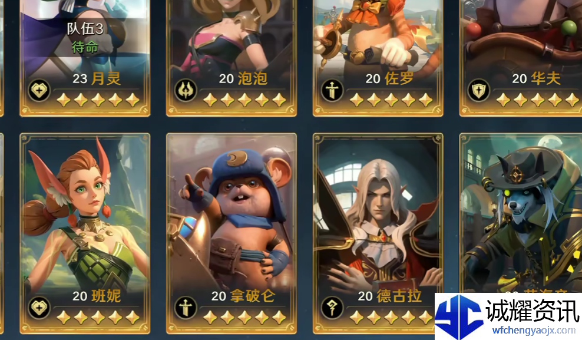This screenshot has width=582, height=340.
Task: Click the sword class icon on 拿破仑 card
Action: [x=186, y=308]
